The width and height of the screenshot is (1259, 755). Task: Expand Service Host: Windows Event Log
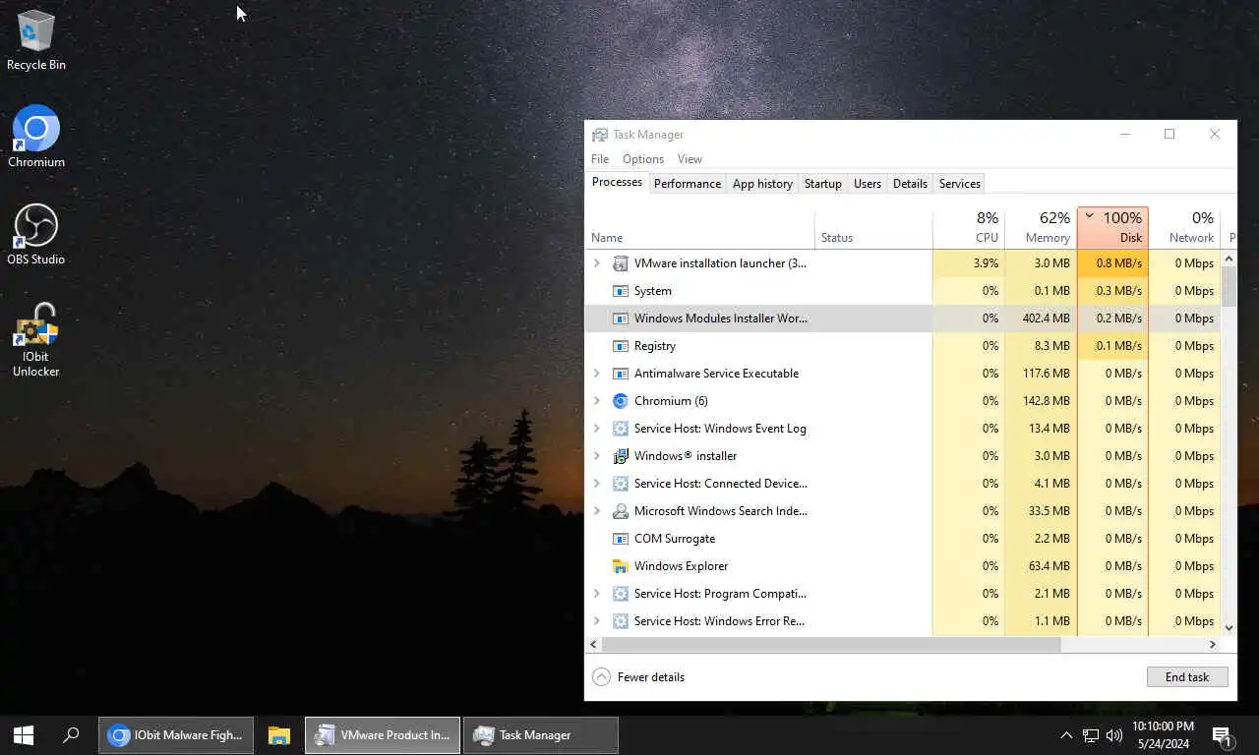pyautogui.click(x=596, y=429)
